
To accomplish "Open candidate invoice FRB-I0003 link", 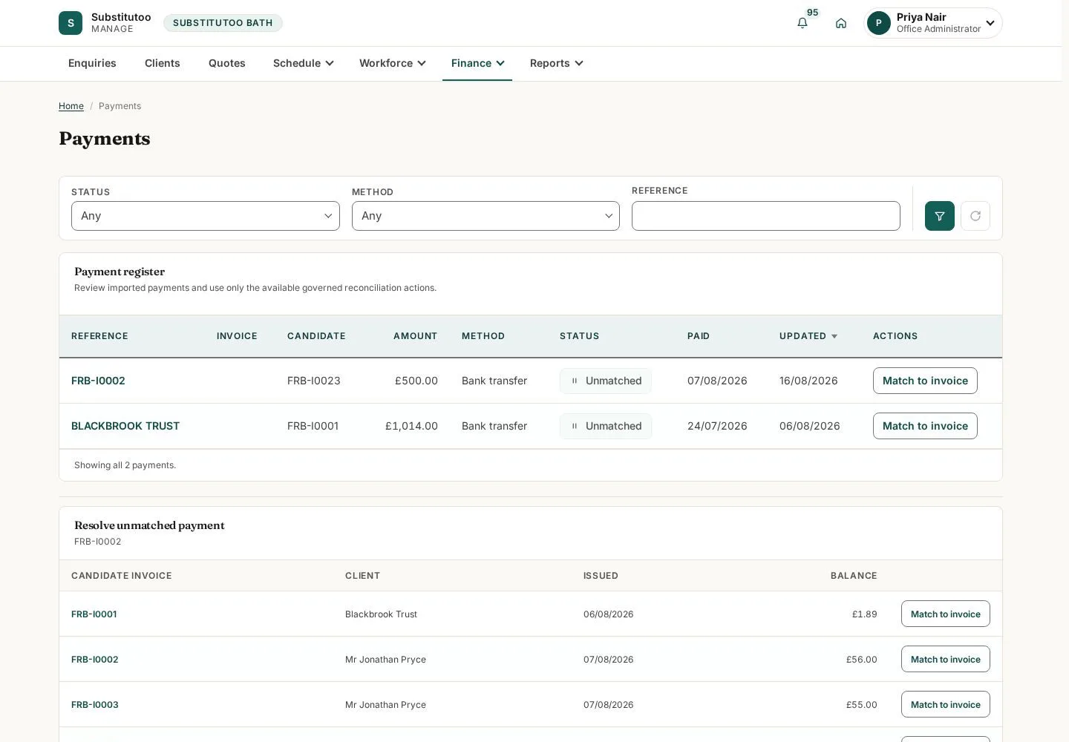I will [x=95, y=705].
